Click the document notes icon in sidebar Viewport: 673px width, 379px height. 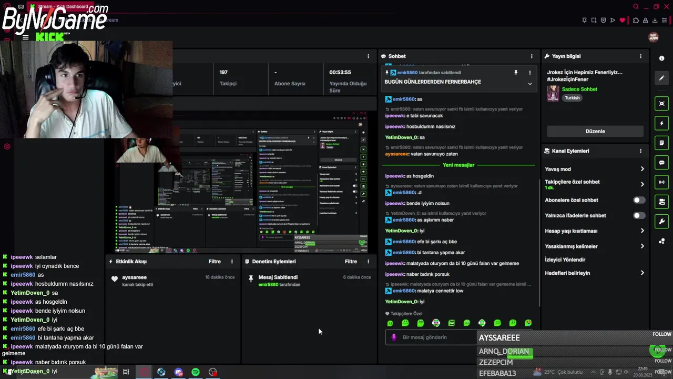(x=661, y=143)
